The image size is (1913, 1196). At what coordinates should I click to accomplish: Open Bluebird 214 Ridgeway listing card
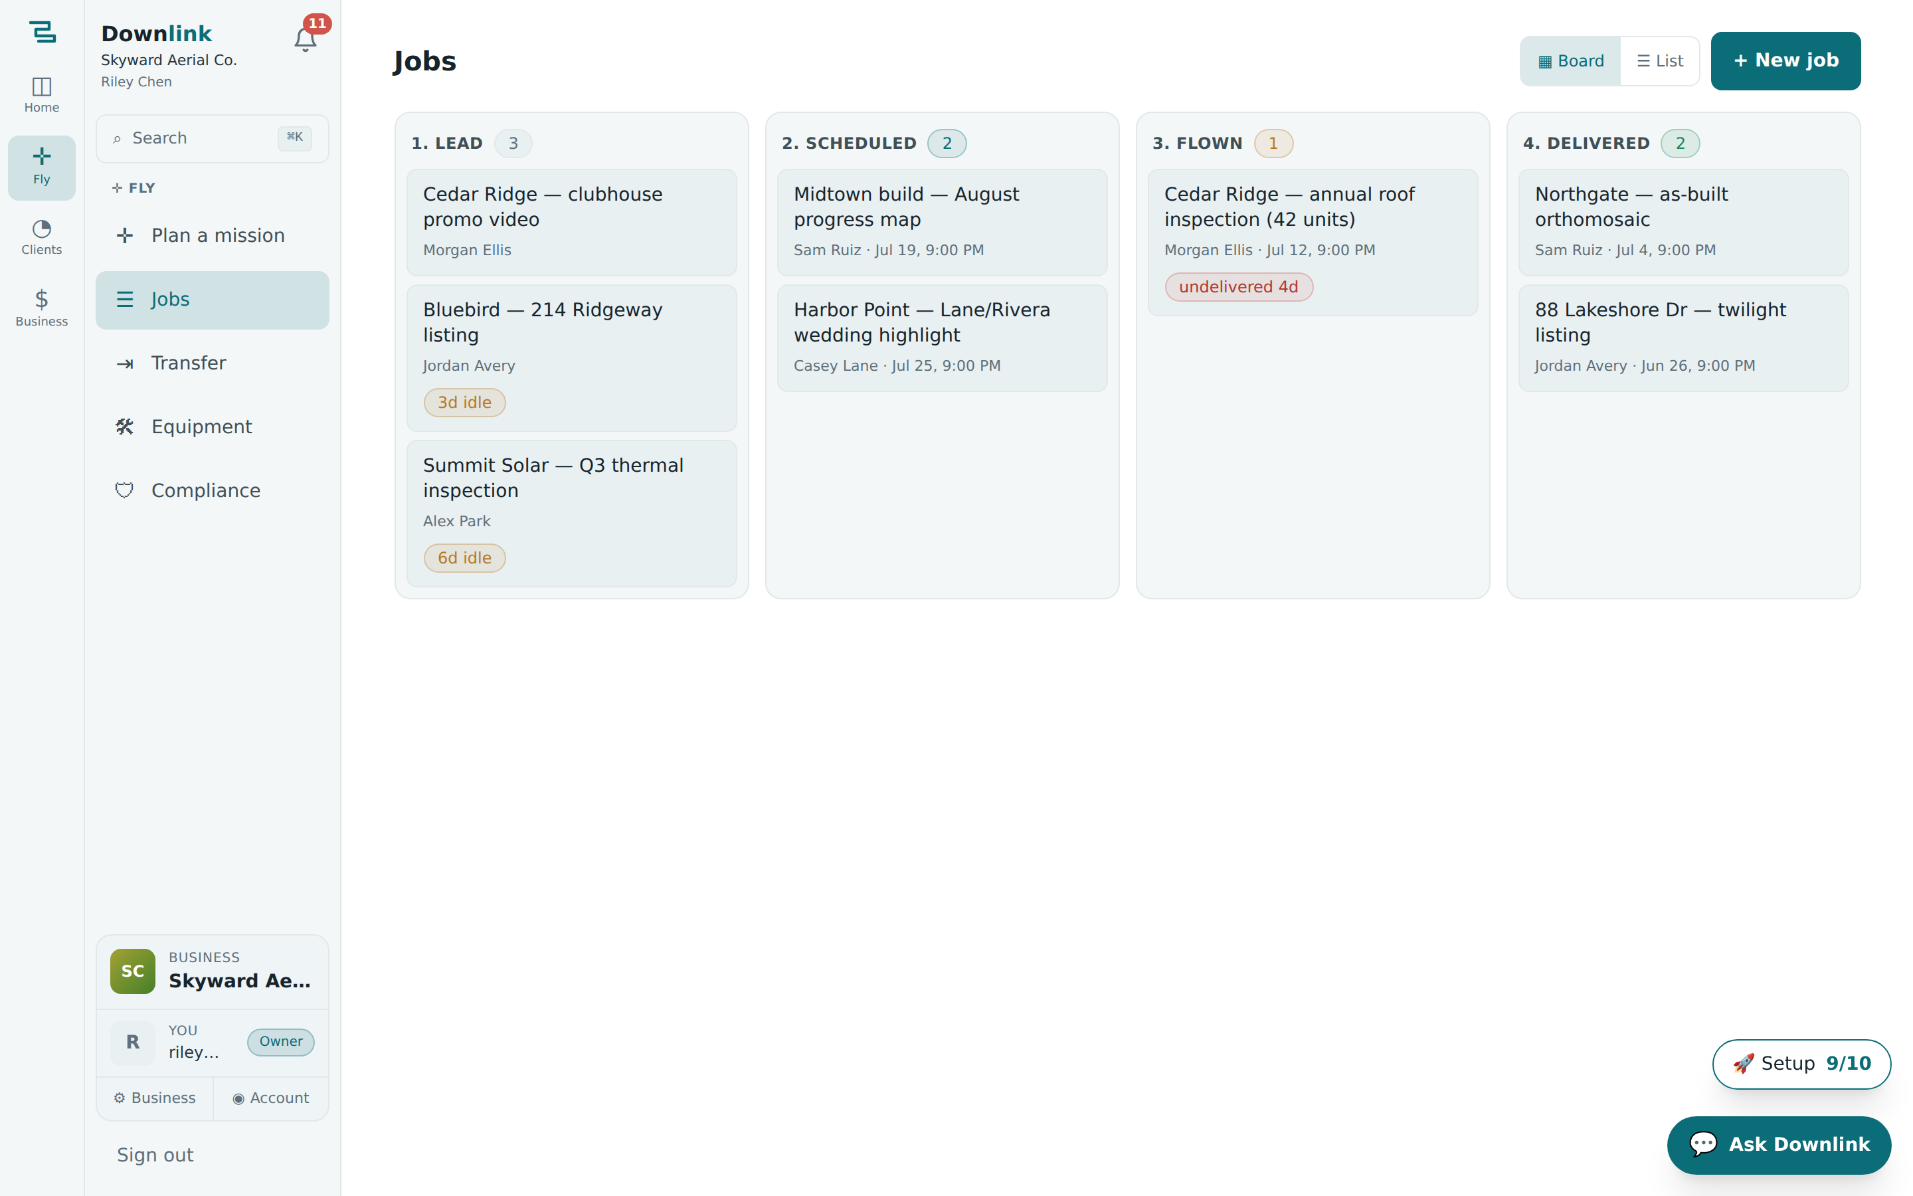pos(571,357)
